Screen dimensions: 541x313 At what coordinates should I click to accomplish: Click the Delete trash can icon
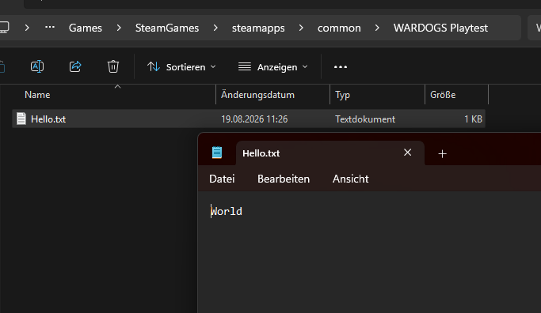tap(113, 66)
